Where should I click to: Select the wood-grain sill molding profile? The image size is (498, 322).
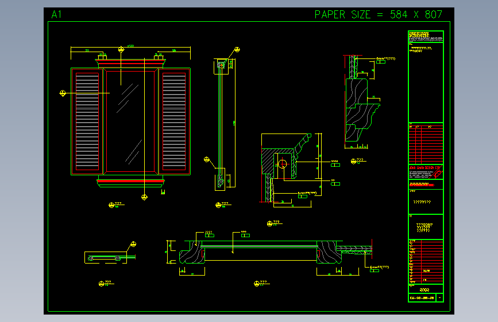pos(362,109)
